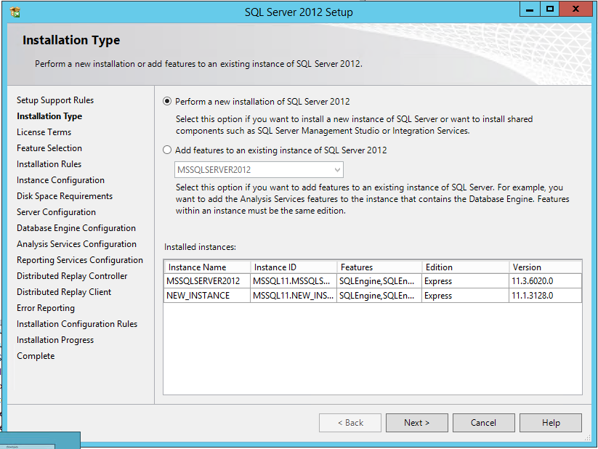Open the MSSQLSERVER2012 instance dropdown
Viewport: 598px width, 449px height.
(x=259, y=170)
